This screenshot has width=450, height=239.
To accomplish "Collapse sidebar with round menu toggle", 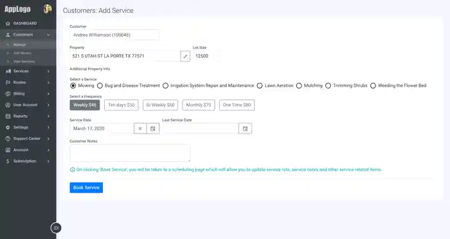I will pyautogui.click(x=56, y=228).
